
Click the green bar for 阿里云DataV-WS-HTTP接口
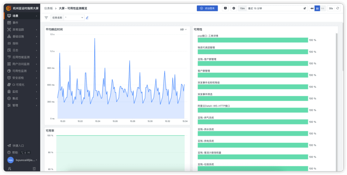(x=253, y=110)
